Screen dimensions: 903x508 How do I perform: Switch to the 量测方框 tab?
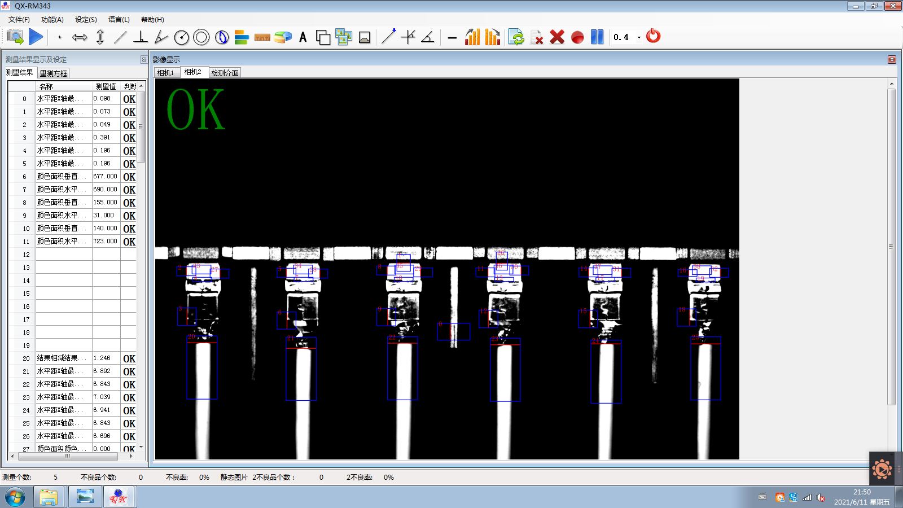pos(54,73)
